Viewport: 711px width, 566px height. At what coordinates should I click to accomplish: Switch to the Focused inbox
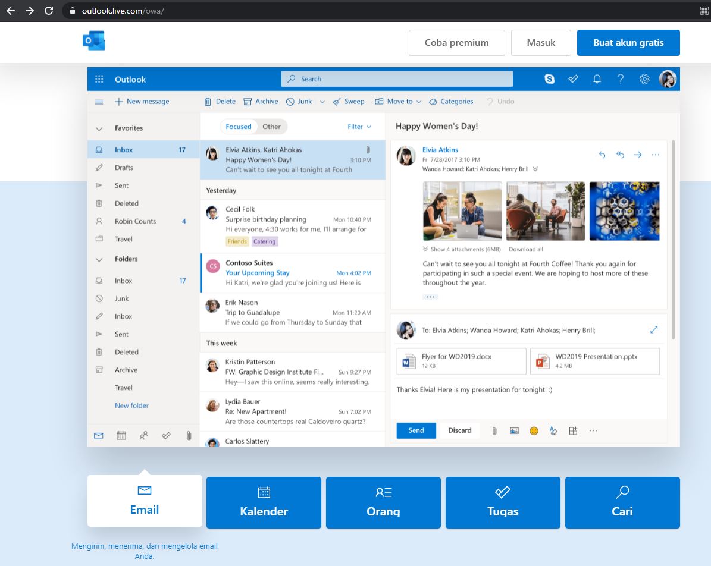[x=239, y=127]
